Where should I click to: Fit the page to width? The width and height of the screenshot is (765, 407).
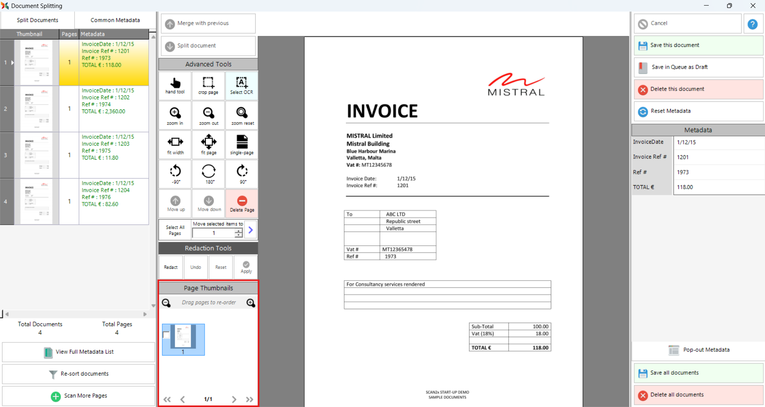click(x=175, y=144)
